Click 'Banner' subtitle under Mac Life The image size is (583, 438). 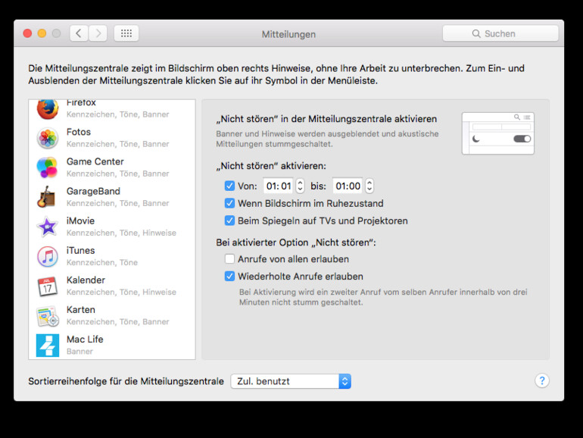tap(79, 352)
